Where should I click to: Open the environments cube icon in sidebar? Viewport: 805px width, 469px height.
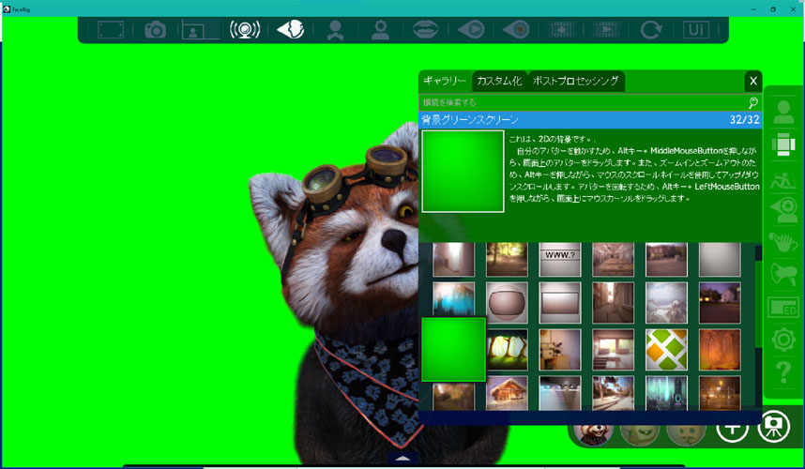pyautogui.click(x=783, y=144)
